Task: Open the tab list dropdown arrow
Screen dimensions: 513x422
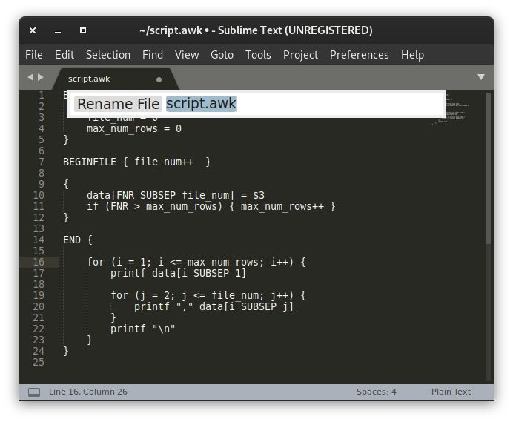Action: 480,77
